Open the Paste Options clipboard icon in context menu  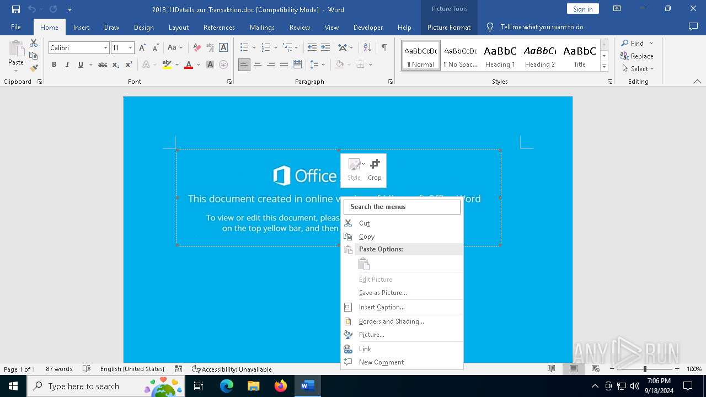point(364,264)
